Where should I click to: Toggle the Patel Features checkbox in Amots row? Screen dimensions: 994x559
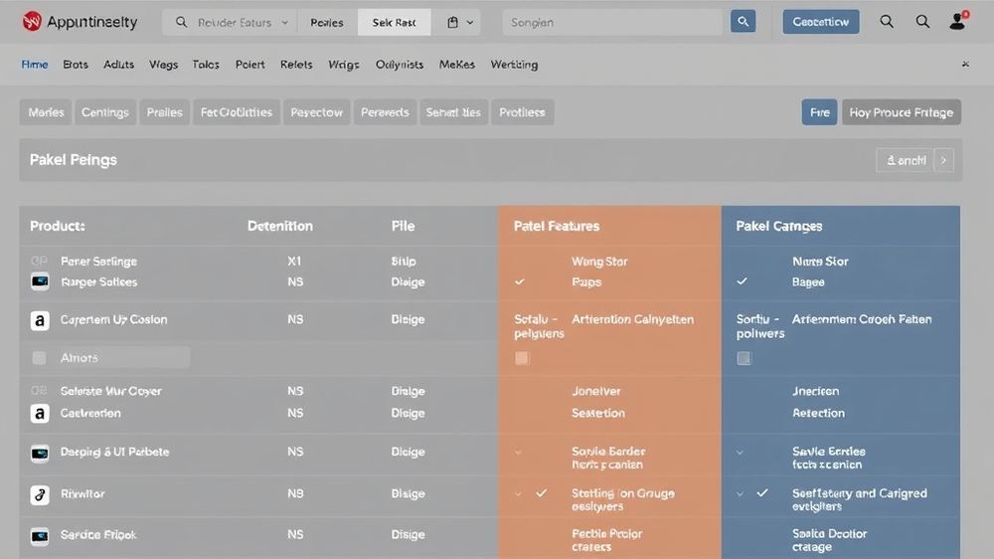pos(522,358)
